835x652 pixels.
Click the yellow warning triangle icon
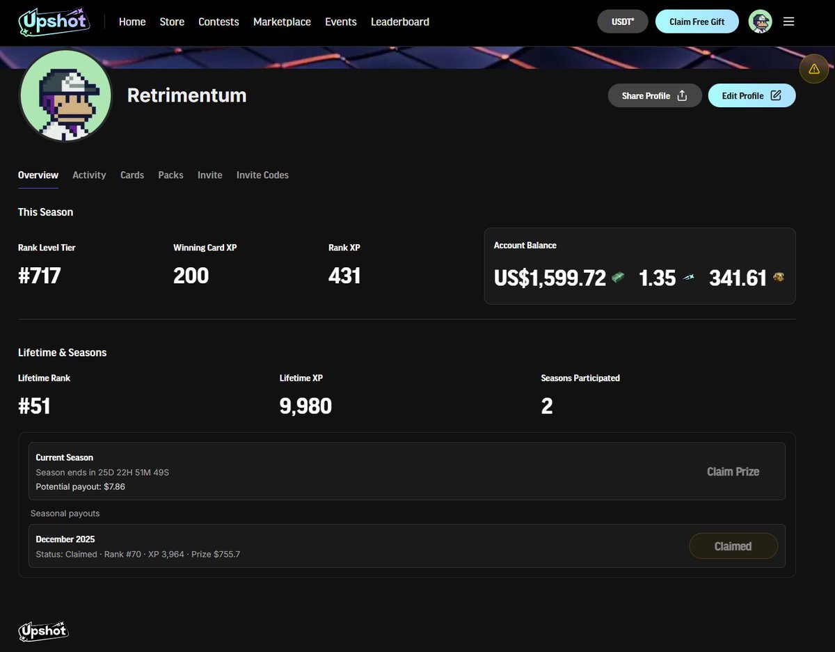[813, 68]
